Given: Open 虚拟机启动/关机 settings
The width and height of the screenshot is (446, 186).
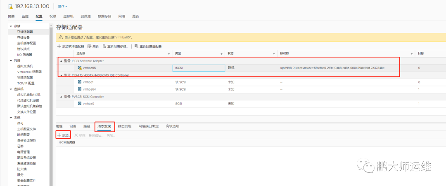Looking at the screenshot, I should click(29, 95).
